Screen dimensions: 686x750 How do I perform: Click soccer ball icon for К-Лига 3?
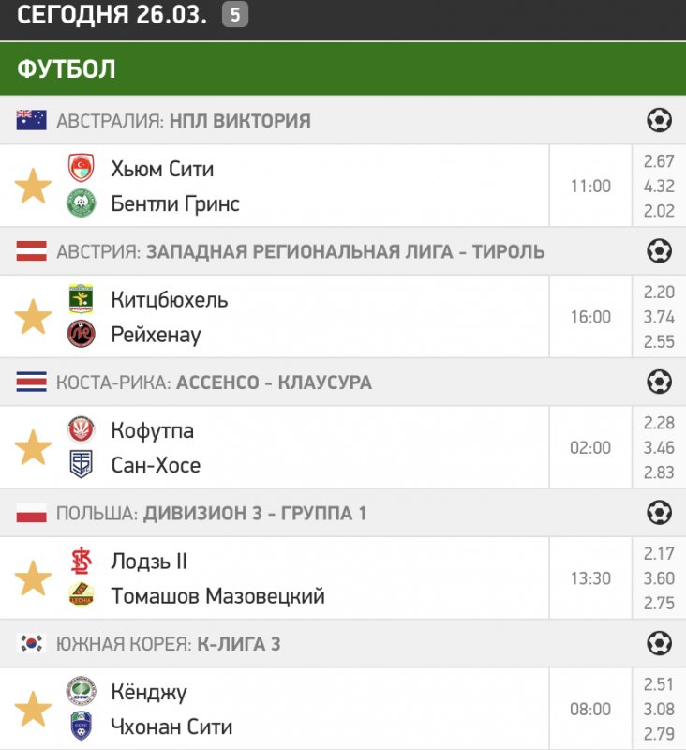tap(660, 643)
